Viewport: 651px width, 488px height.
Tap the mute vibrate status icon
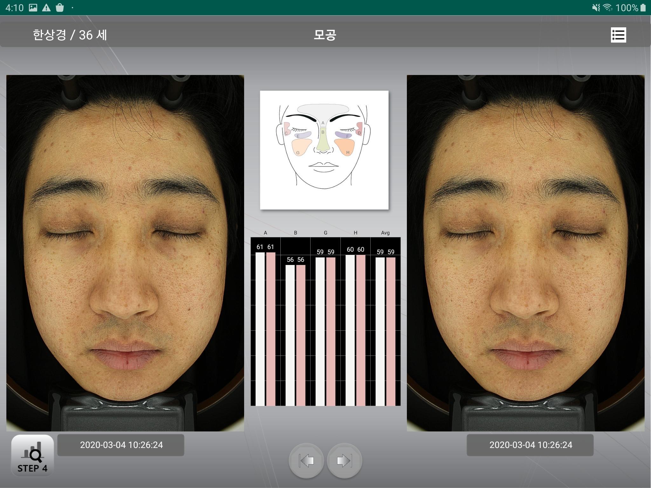(x=596, y=8)
